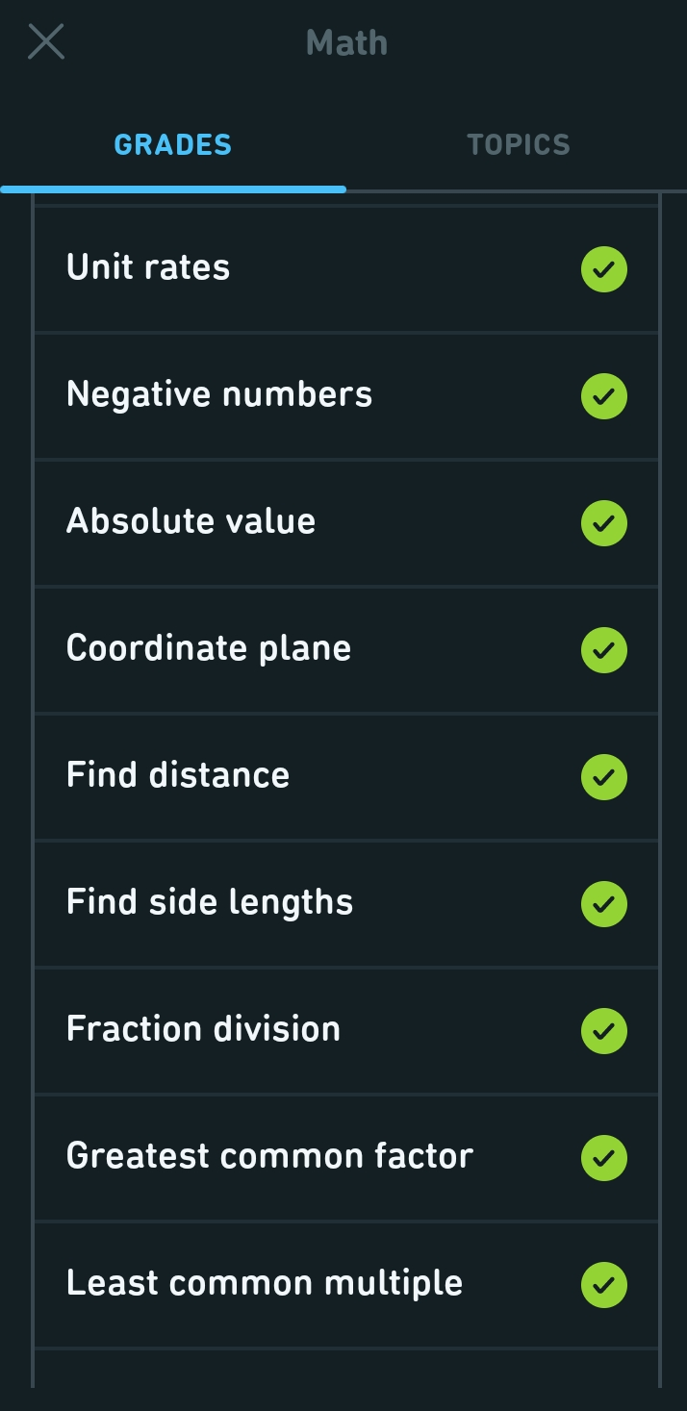The width and height of the screenshot is (687, 1411).
Task: Click the Absolute value completion checkmark
Action: 603,523
